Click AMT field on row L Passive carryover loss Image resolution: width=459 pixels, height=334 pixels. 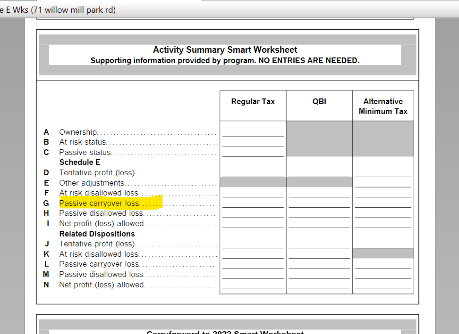tap(383, 264)
